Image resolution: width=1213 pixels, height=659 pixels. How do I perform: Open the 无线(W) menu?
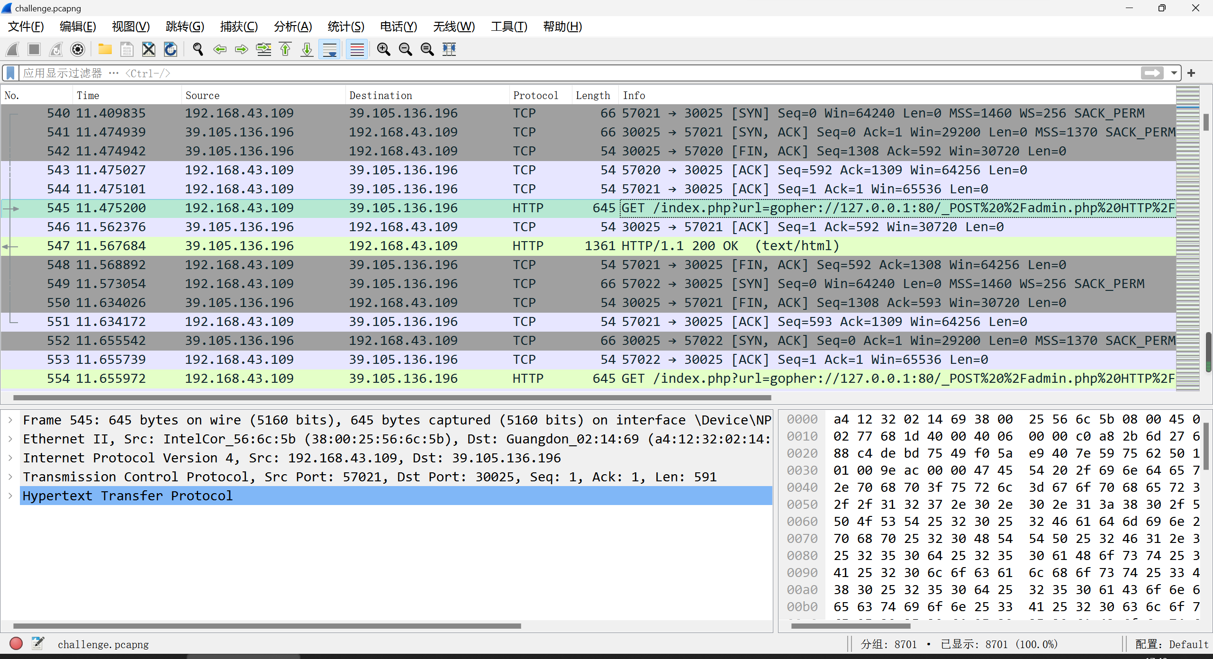tap(454, 27)
